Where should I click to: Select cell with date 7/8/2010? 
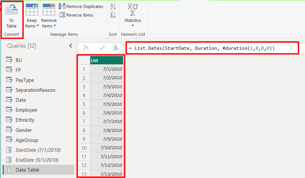pos(107,130)
